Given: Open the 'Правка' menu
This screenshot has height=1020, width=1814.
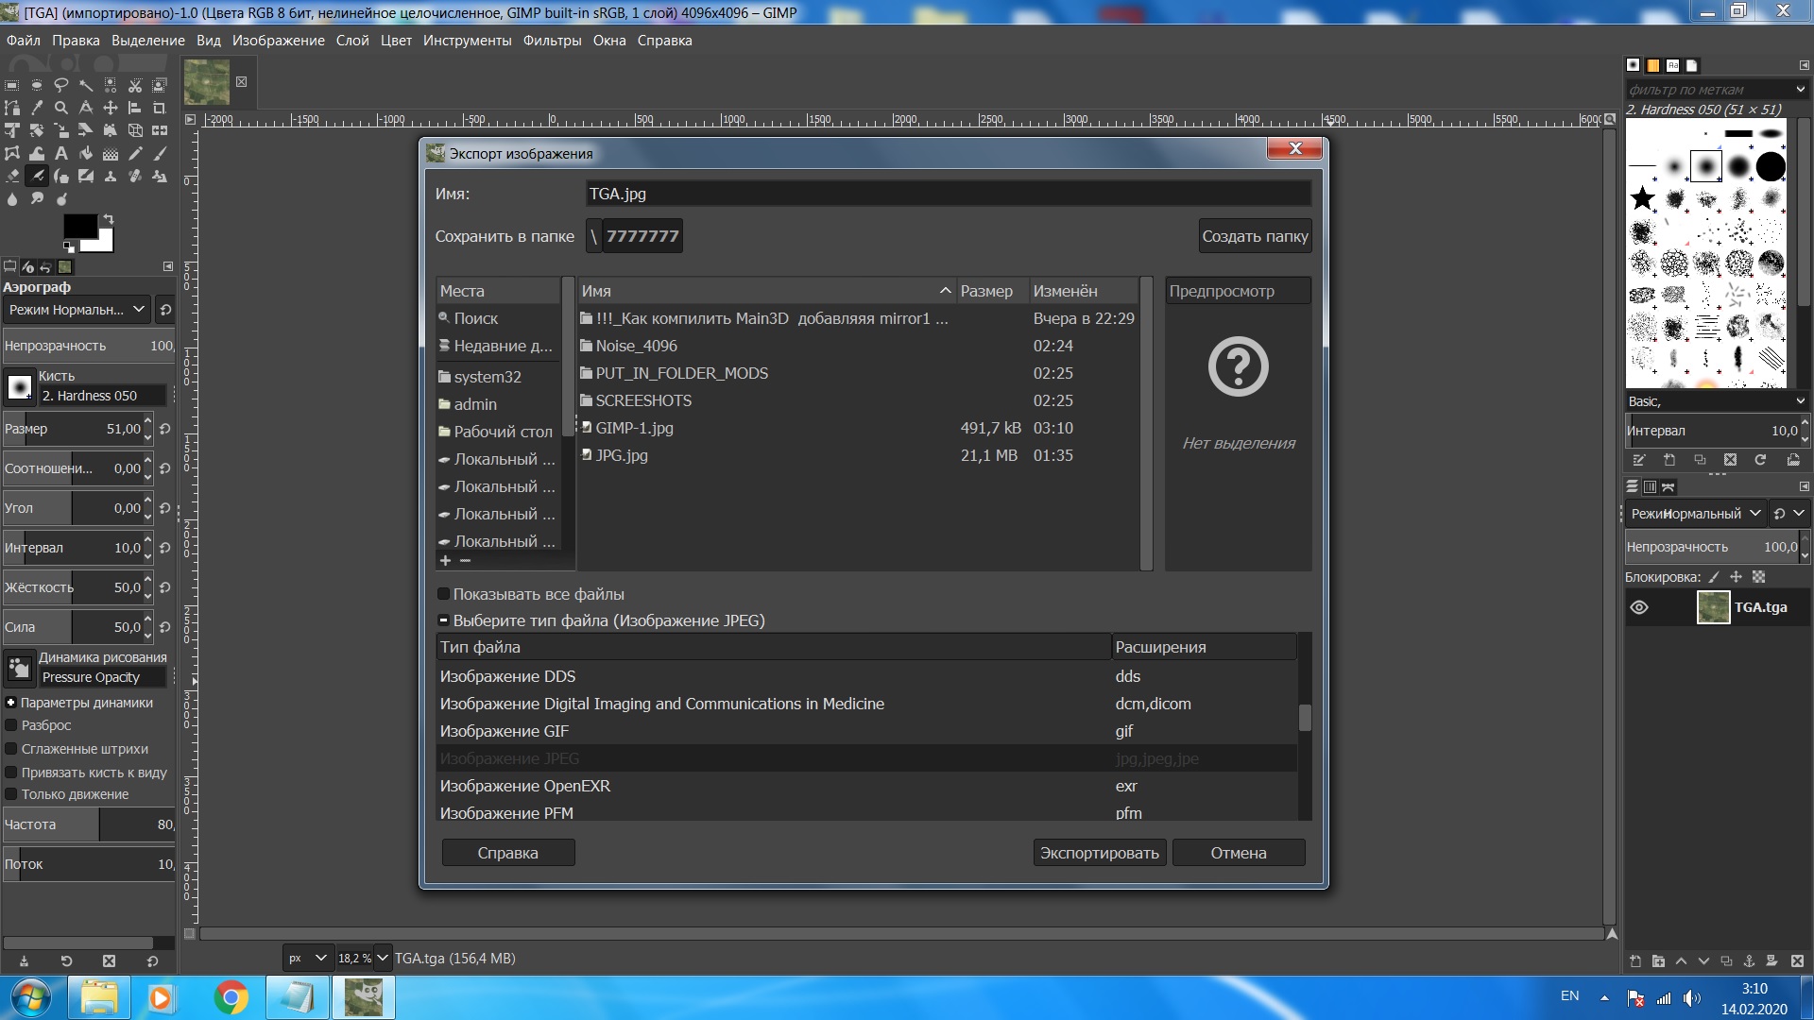Looking at the screenshot, I should click(76, 41).
